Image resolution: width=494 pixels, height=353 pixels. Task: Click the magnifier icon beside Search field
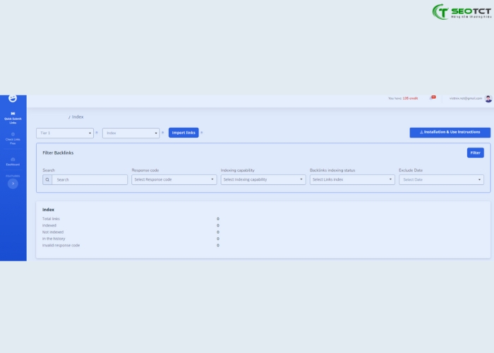tap(47, 179)
